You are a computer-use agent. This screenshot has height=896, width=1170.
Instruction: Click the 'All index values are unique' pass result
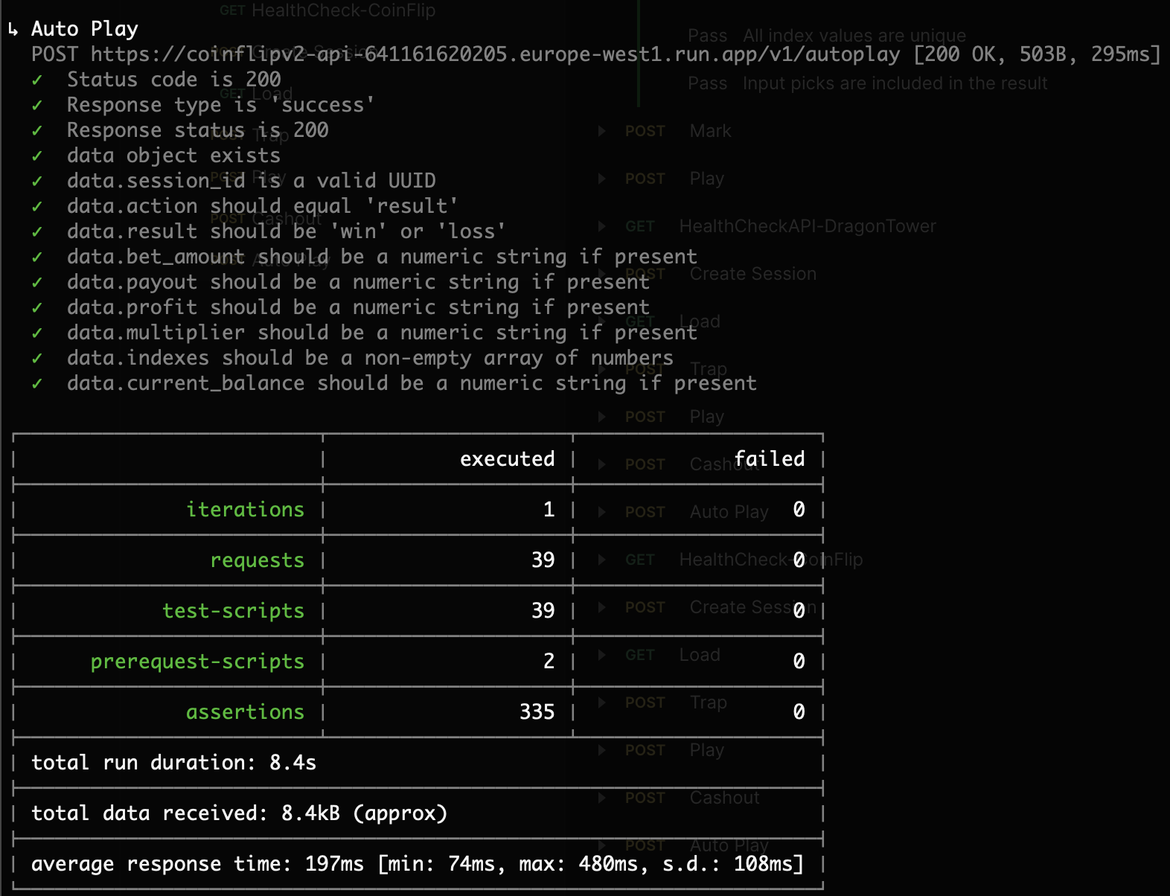point(854,36)
